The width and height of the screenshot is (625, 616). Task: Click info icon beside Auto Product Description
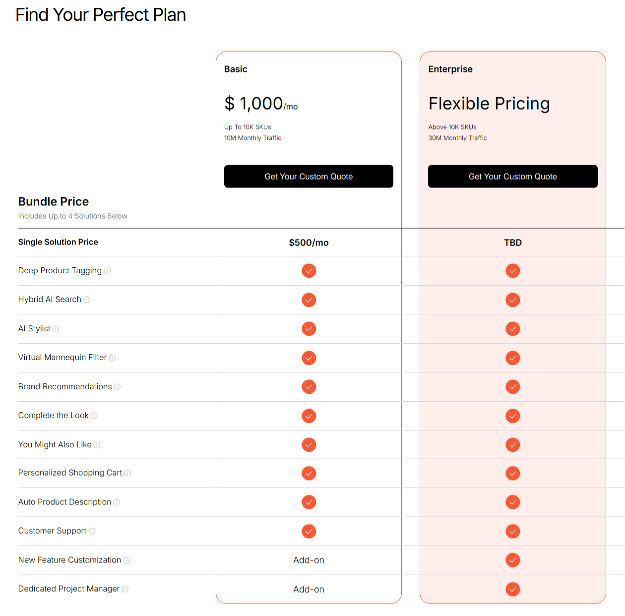click(x=117, y=502)
